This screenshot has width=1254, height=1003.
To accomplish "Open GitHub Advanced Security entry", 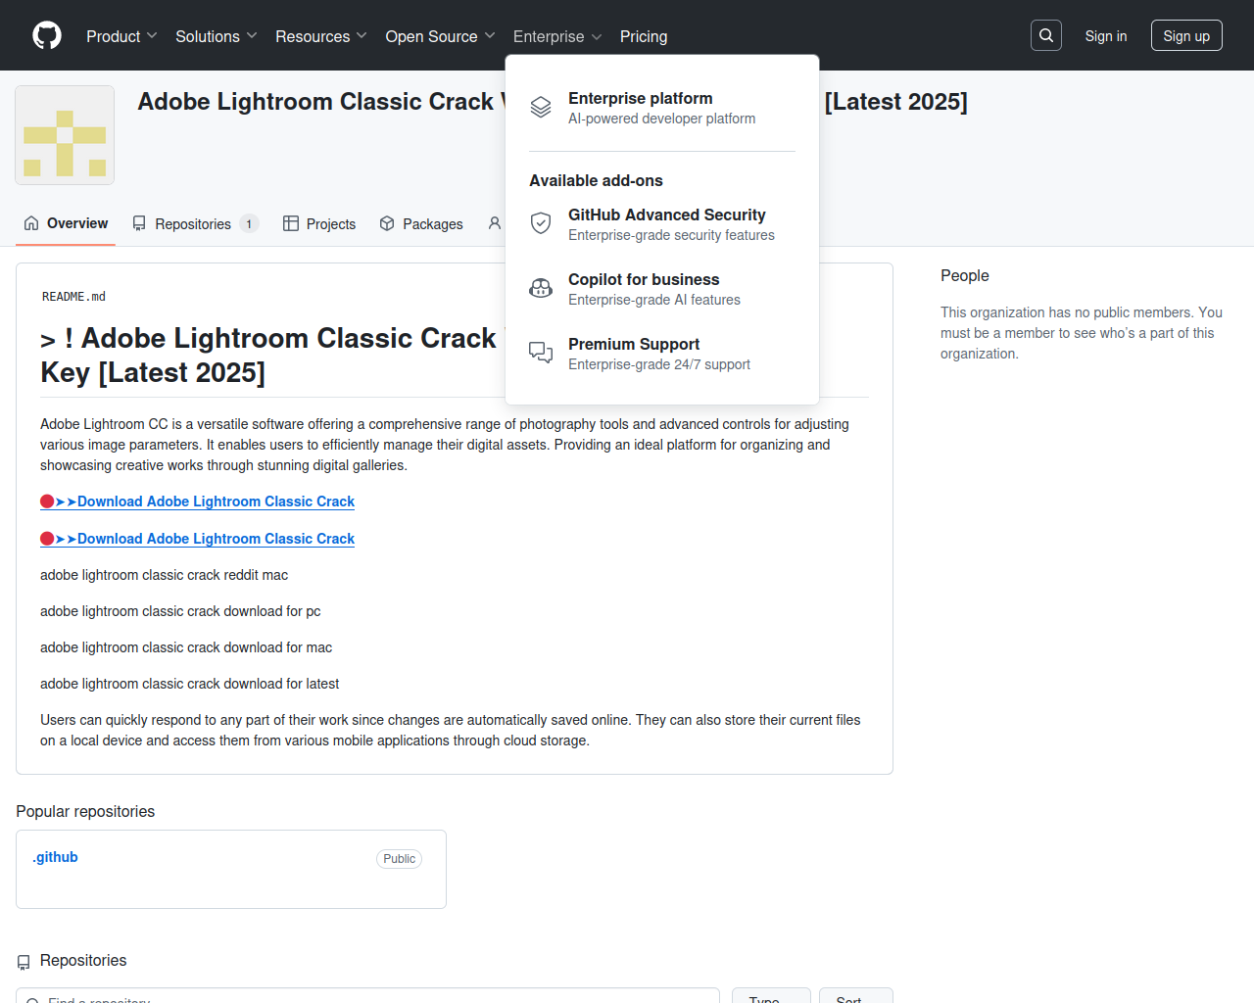I will click(662, 224).
